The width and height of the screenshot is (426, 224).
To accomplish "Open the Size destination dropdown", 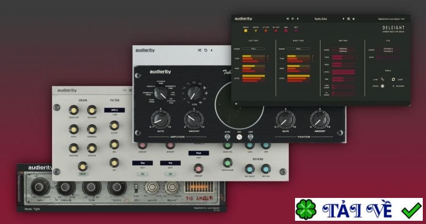I will point(142,163).
